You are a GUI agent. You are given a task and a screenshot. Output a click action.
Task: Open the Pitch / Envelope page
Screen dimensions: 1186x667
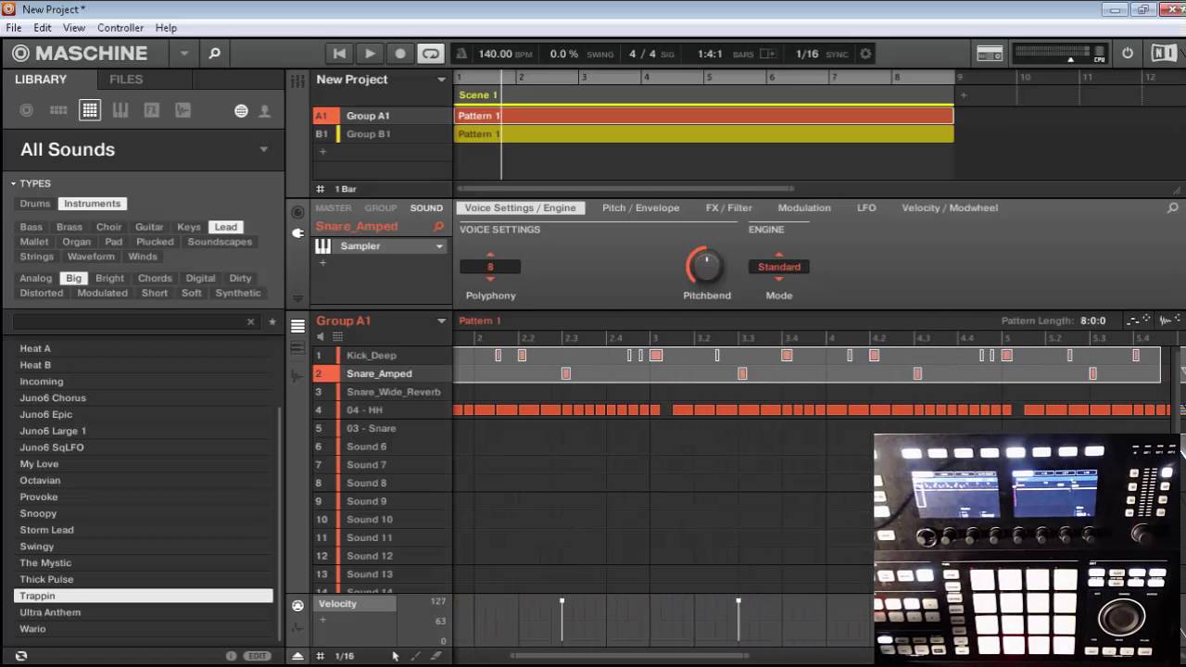(x=640, y=208)
